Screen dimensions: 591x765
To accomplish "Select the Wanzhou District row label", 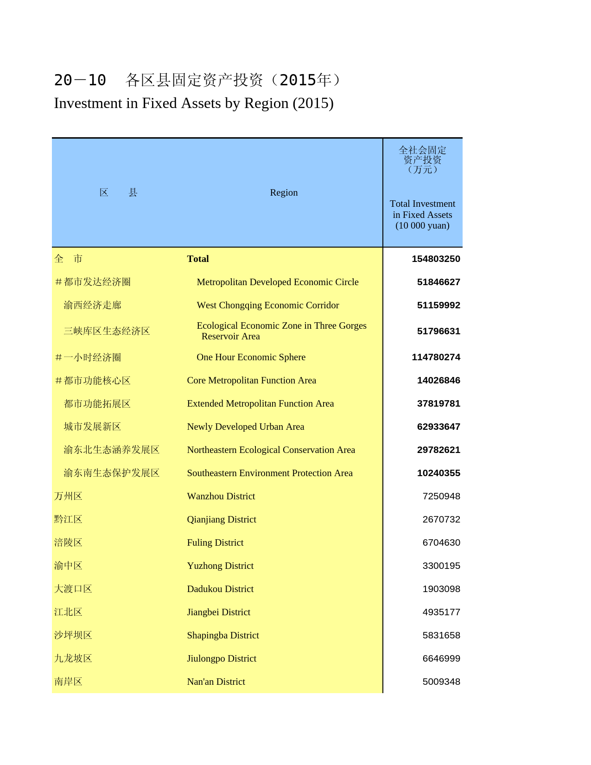I will pyautogui.click(x=221, y=496).
